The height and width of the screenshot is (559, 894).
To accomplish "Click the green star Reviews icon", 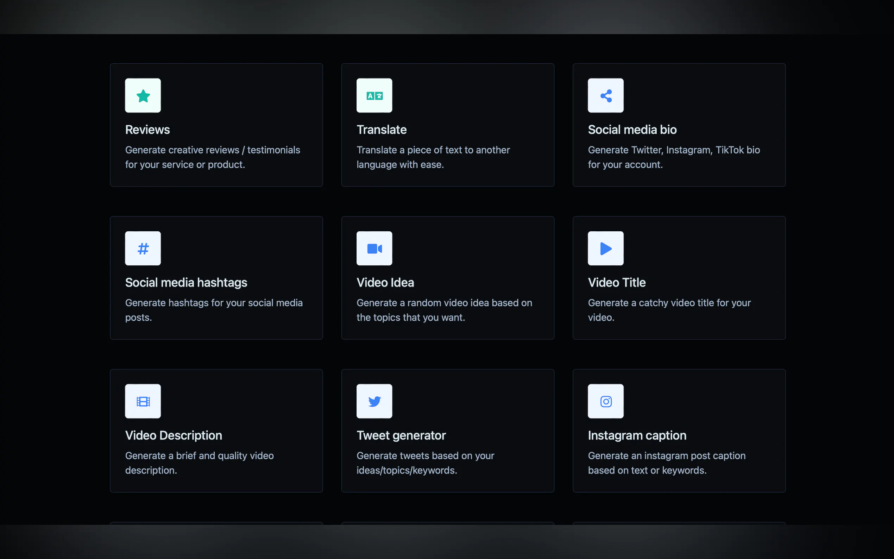I will click(x=143, y=96).
